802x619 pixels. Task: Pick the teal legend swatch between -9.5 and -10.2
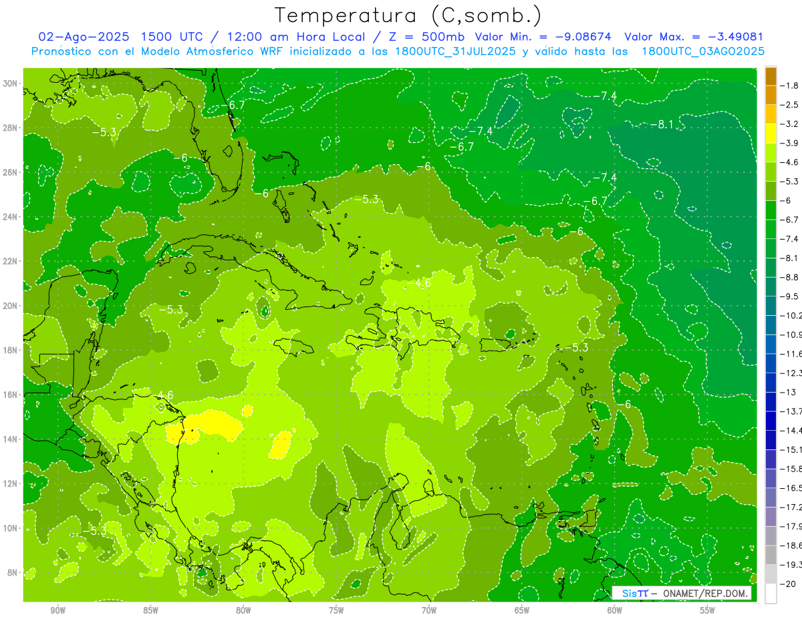(x=771, y=306)
